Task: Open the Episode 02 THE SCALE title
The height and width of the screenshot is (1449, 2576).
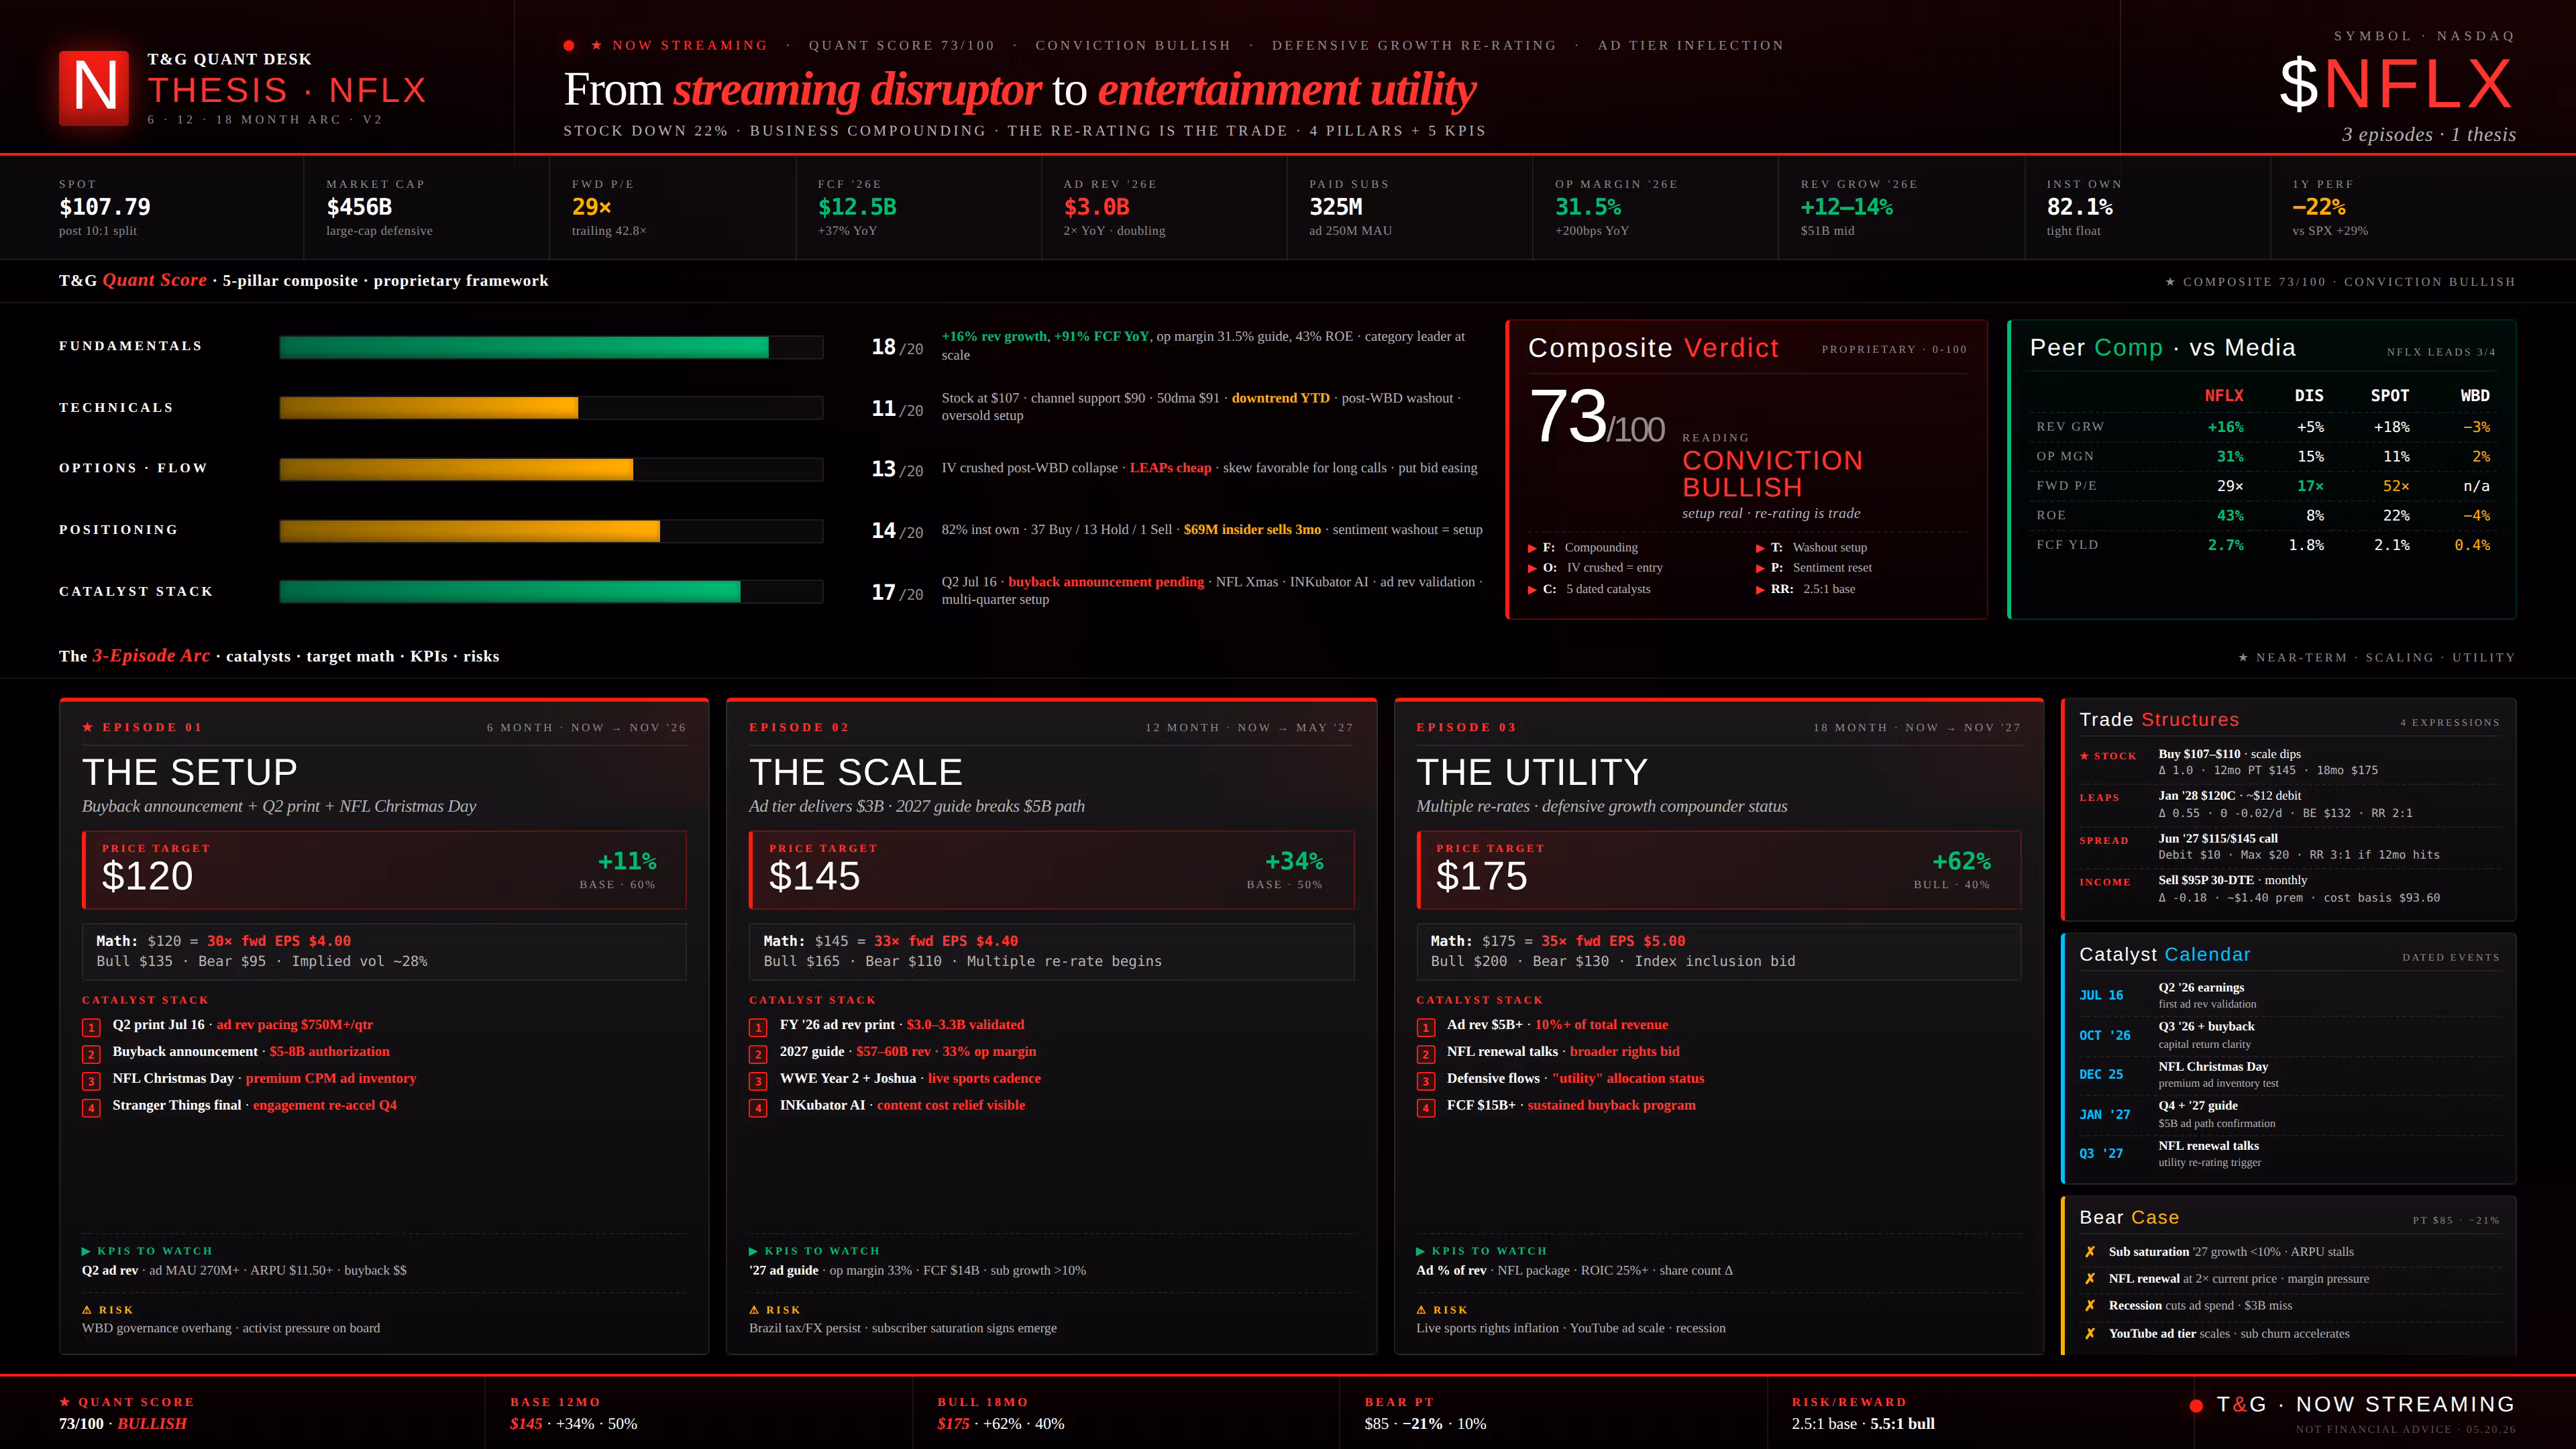Action: [856, 772]
